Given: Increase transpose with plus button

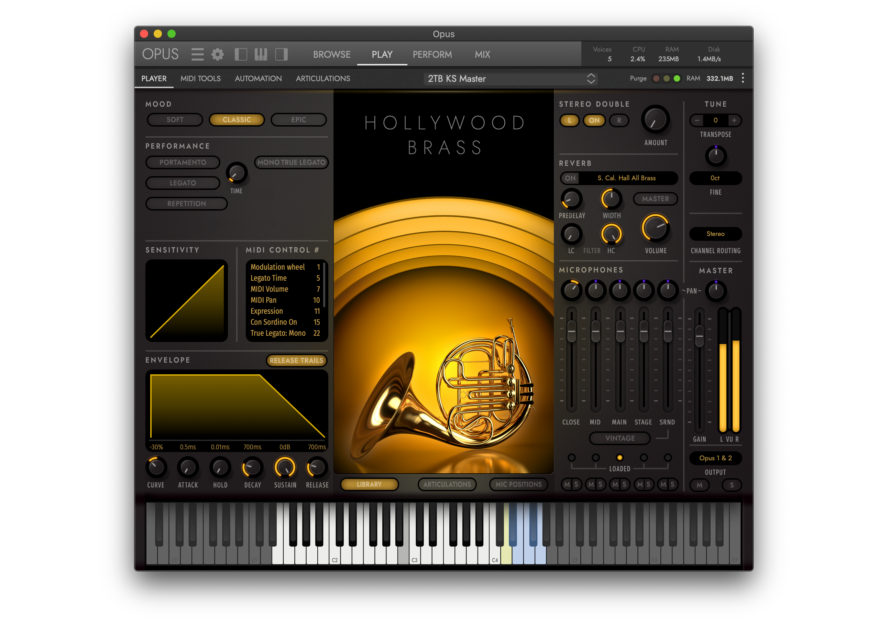Looking at the screenshot, I should click(x=734, y=120).
